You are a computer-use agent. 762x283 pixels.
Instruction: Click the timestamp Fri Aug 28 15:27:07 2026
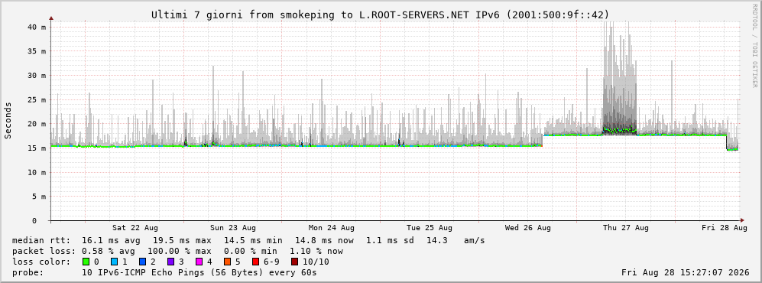(x=686, y=272)
